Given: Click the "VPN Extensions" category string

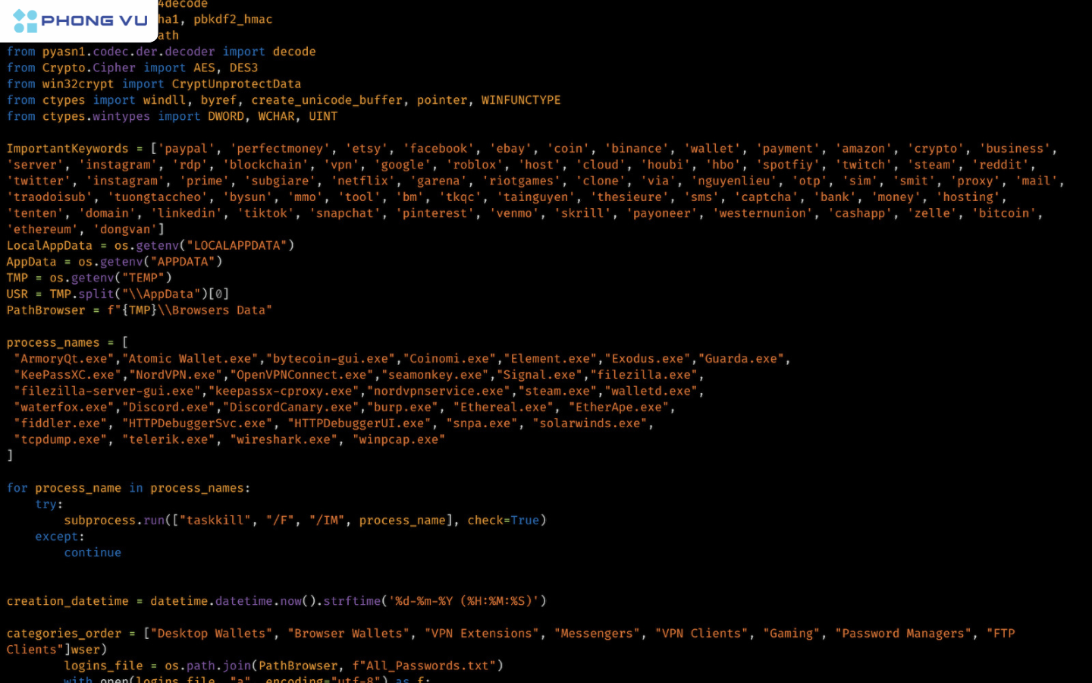Looking at the screenshot, I should pos(482,634).
